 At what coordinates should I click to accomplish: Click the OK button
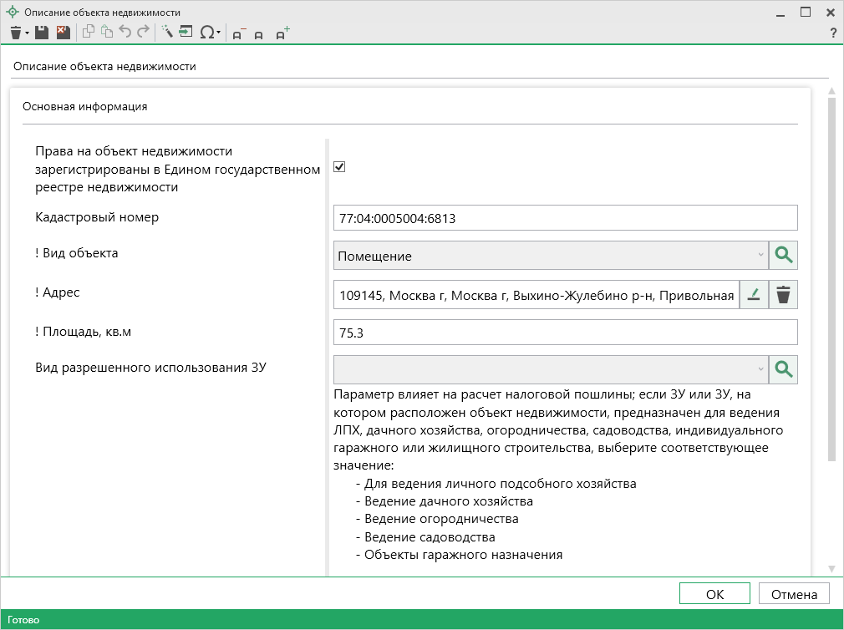tap(714, 594)
